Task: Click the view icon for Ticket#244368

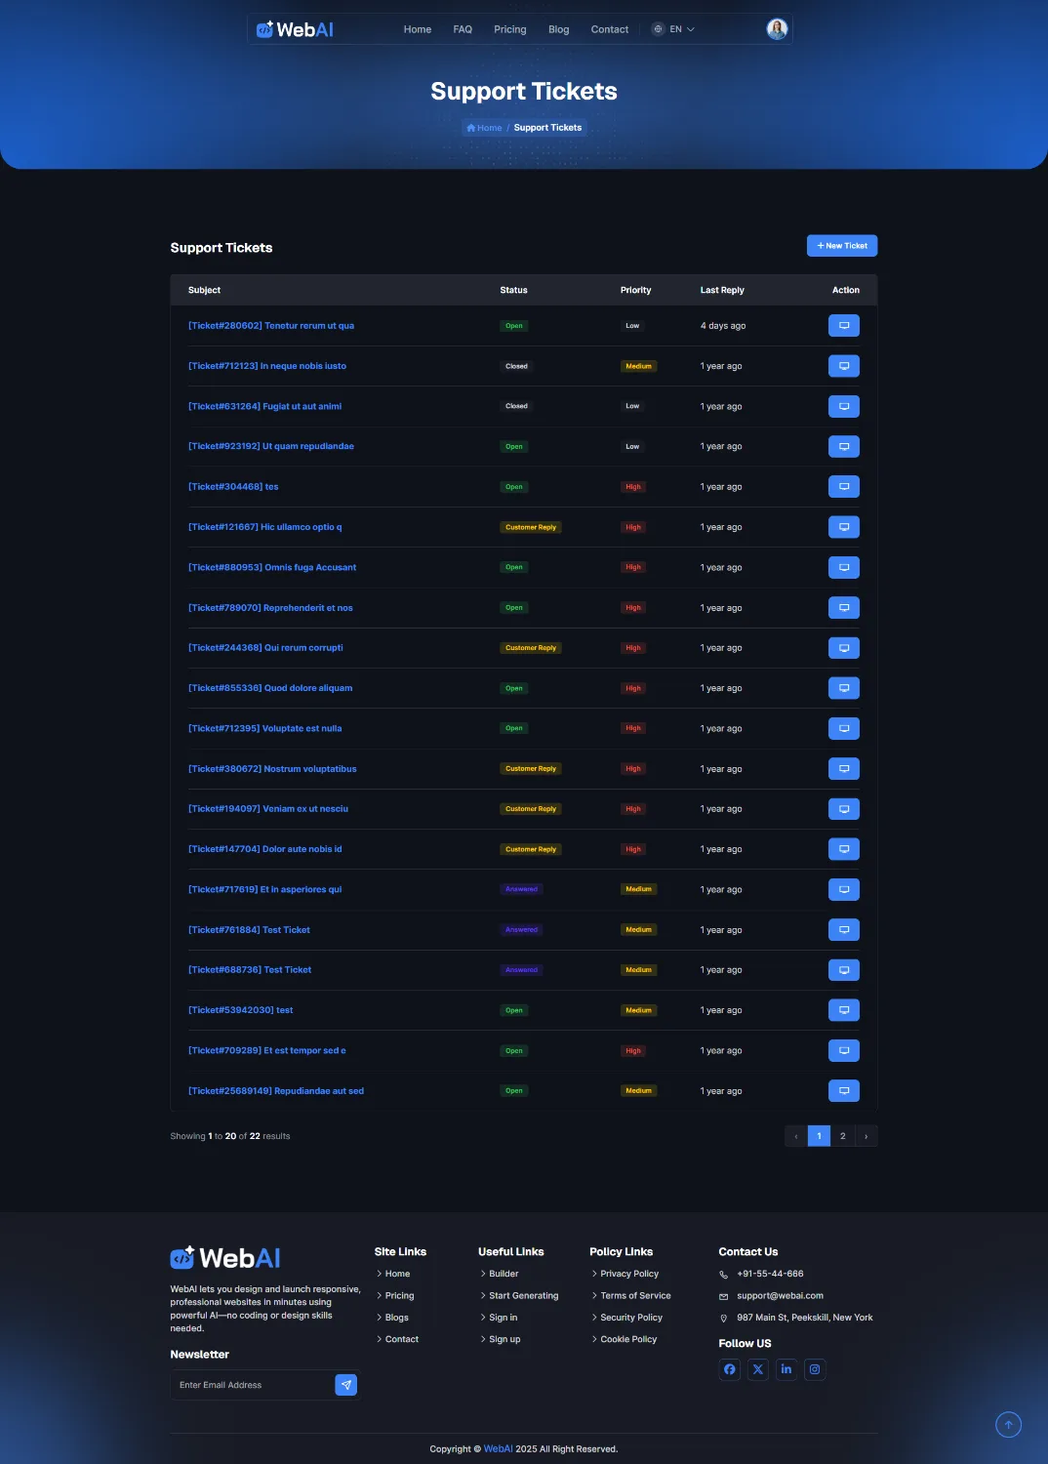Action: (x=843, y=648)
